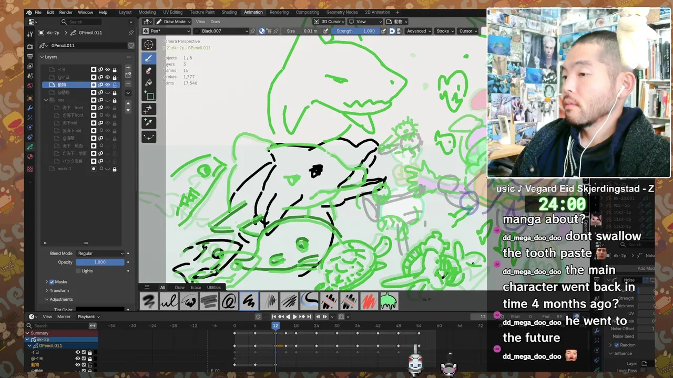Add a new layer group
673x378 pixels.
128,76
